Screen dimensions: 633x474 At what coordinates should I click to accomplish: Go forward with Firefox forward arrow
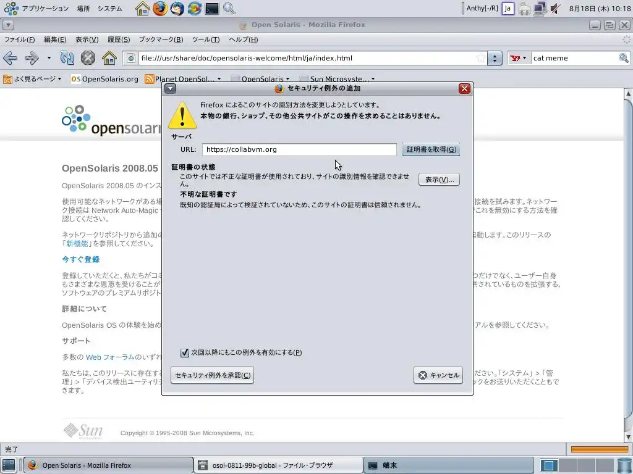click(x=32, y=58)
